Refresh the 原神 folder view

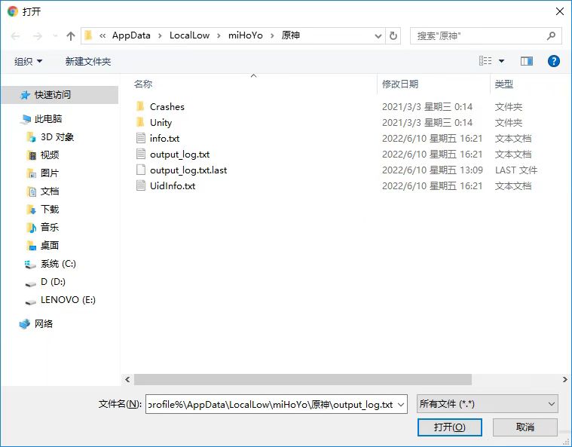point(393,35)
